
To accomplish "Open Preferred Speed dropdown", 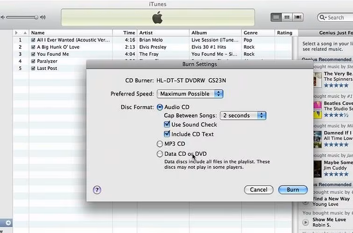I will coord(190,94).
